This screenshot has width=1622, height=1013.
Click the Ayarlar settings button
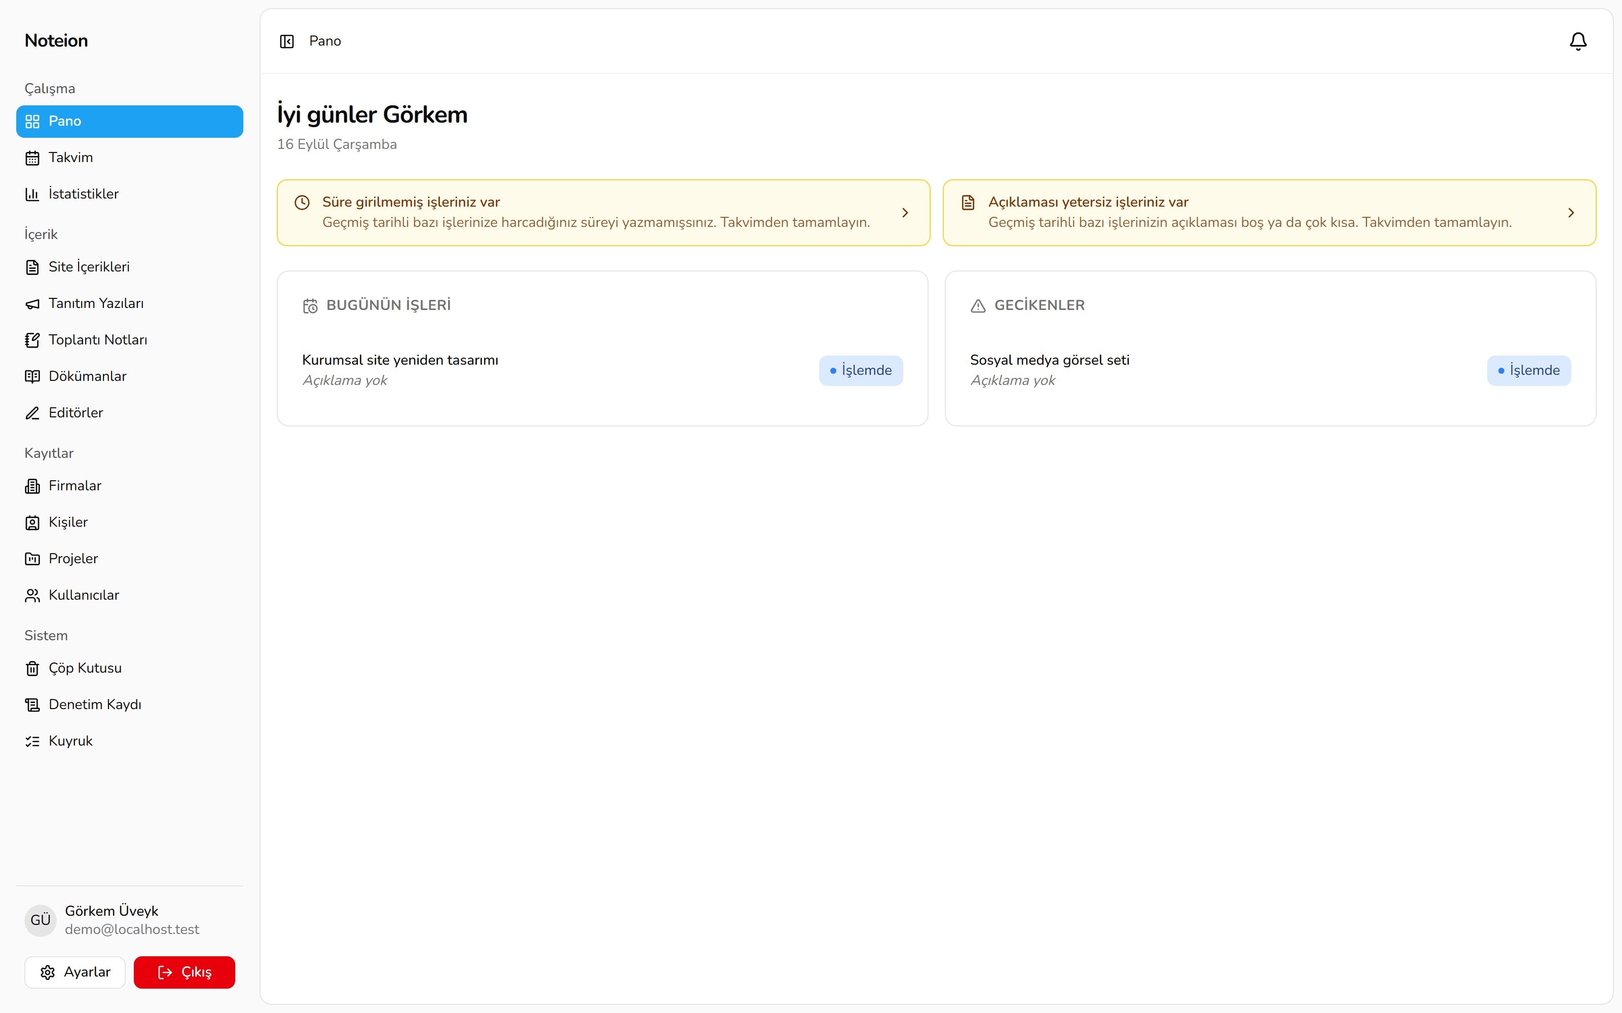[x=75, y=972]
